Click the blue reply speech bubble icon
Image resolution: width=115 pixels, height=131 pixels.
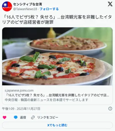pyautogui.click(x=16, y=117)
